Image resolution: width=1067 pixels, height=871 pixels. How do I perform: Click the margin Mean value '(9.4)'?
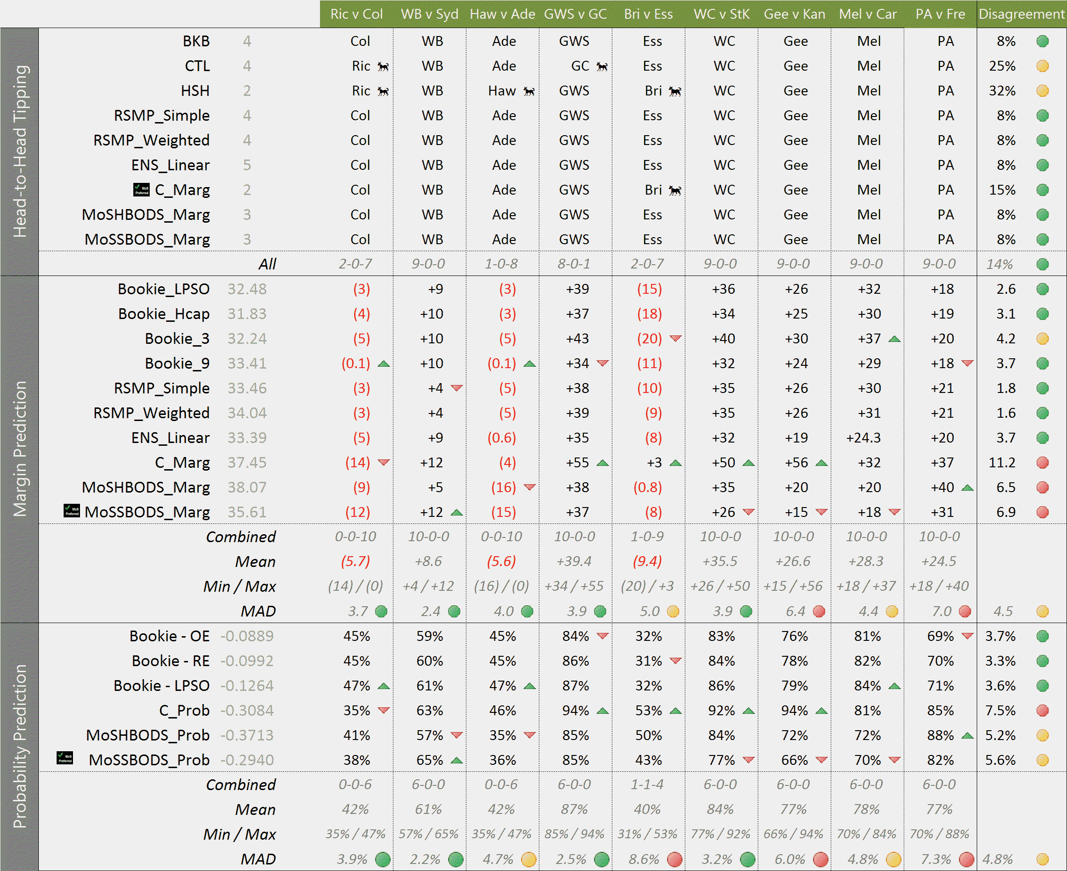pyautogui.click(x=647, y=561)
